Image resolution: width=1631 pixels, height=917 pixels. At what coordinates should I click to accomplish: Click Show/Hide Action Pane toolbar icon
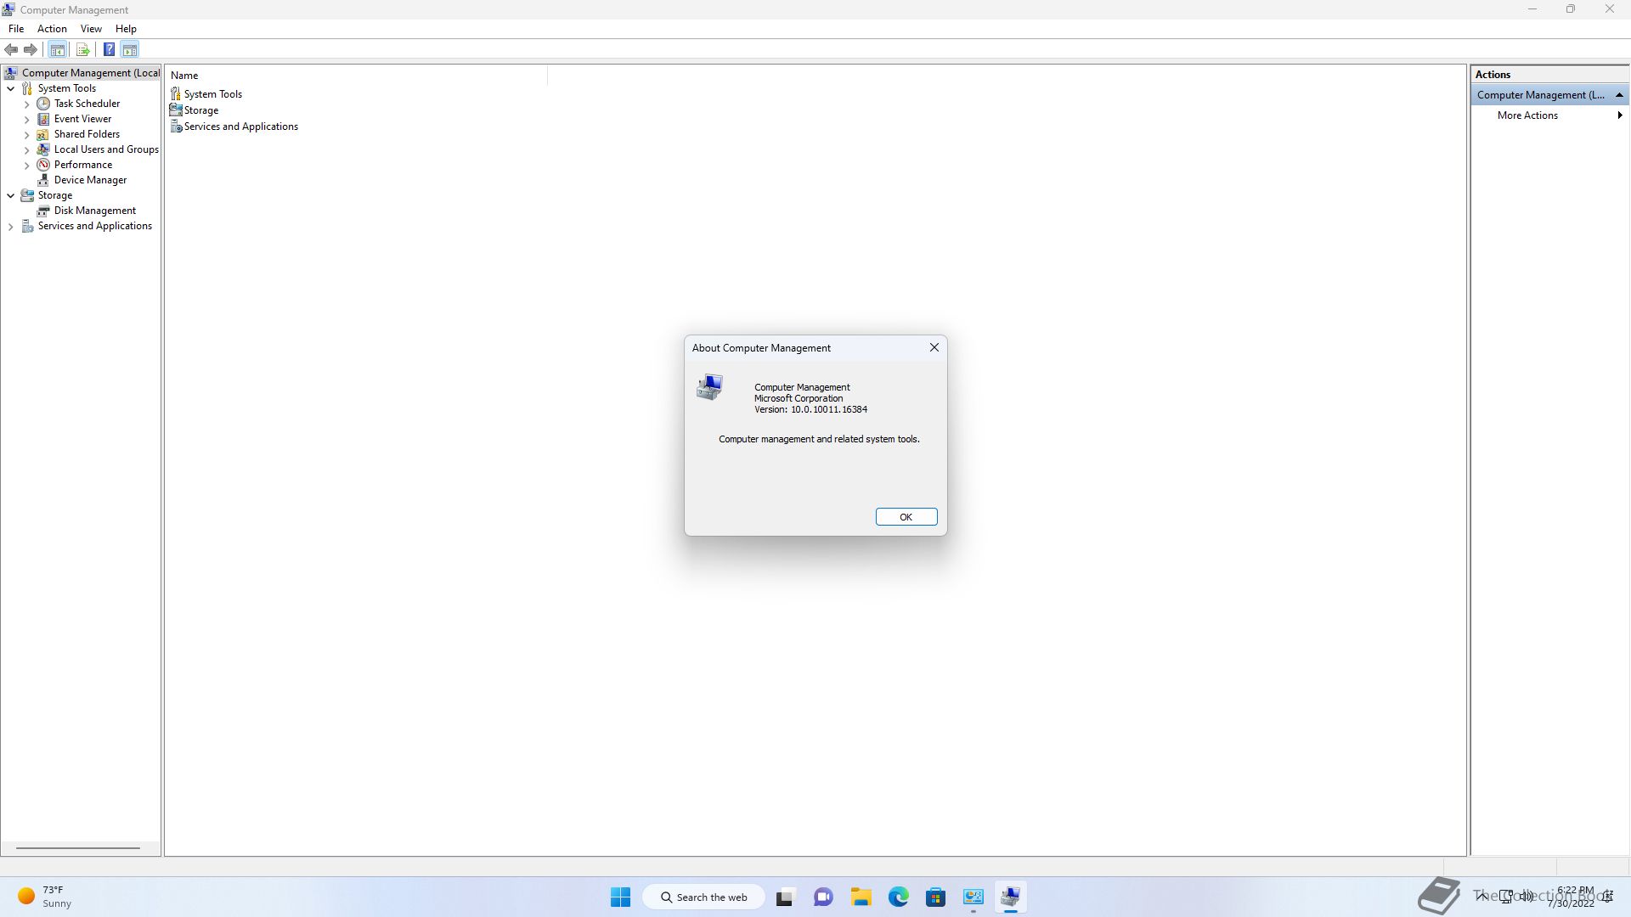130,49
